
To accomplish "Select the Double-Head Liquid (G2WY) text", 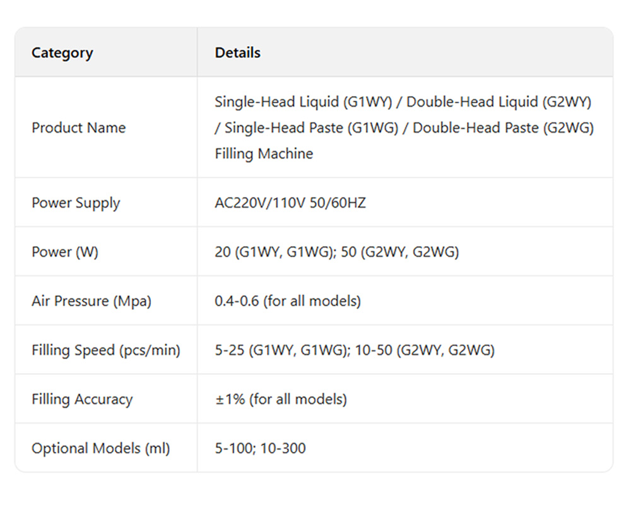I will coord(498,102).
